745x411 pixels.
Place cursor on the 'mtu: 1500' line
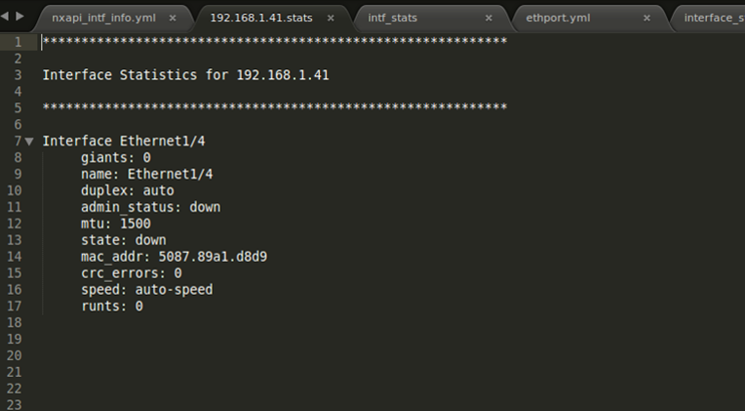tap(115, 224)
